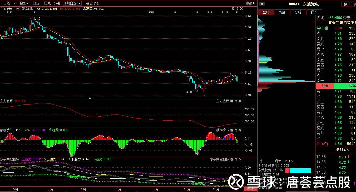The image size is (356, 192).
Task: Open settings gear of 主力追踪 panel
Action: [x=232, y=101]
